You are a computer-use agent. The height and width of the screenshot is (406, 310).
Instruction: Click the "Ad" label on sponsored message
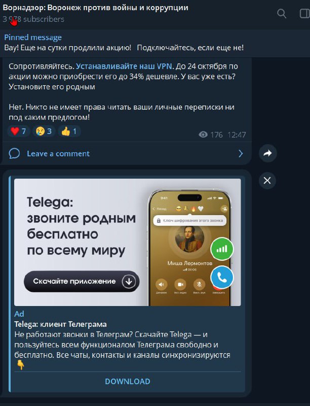(19, 314)
